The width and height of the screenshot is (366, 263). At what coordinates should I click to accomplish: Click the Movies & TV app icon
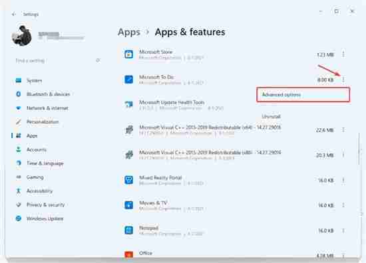pyautogui.click(x=128, y=205)
